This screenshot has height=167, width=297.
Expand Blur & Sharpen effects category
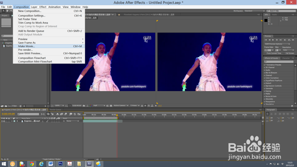265,73
